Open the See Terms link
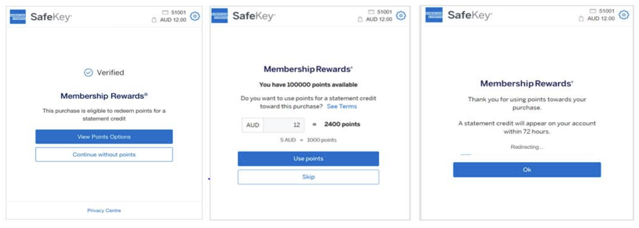This screenshot has height=228, width=639. (x=342, y=107)
